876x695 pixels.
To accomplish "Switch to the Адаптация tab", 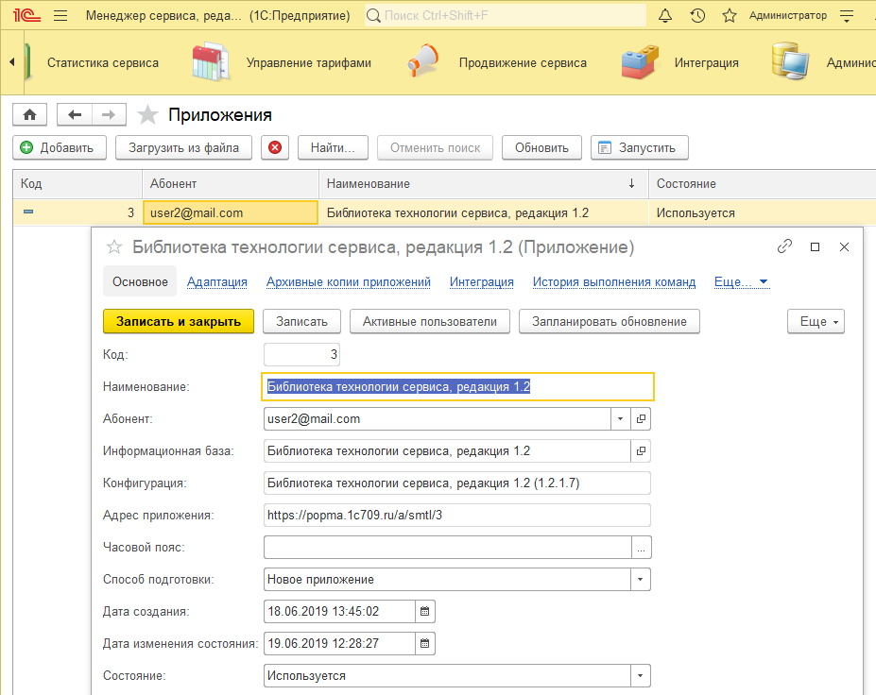I will pyautogui.click(x=217, y=281).
